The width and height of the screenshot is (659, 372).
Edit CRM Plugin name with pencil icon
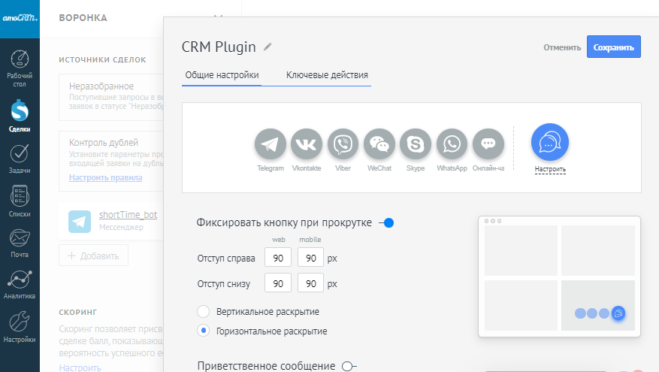coord(268,47)
